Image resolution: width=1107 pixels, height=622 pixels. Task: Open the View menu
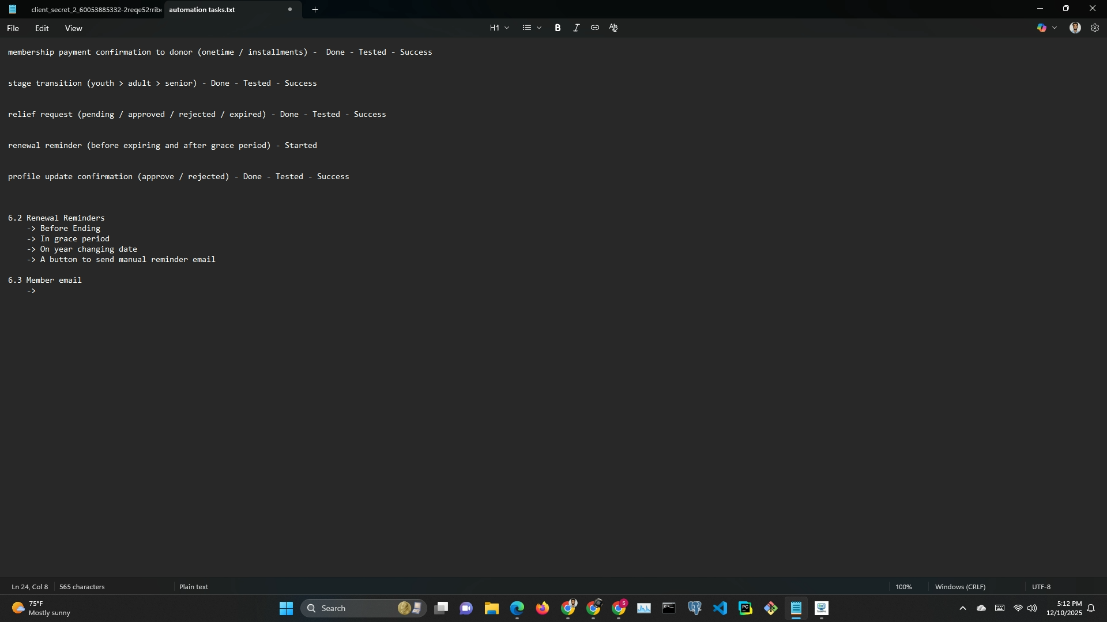(x=73, y=28)
